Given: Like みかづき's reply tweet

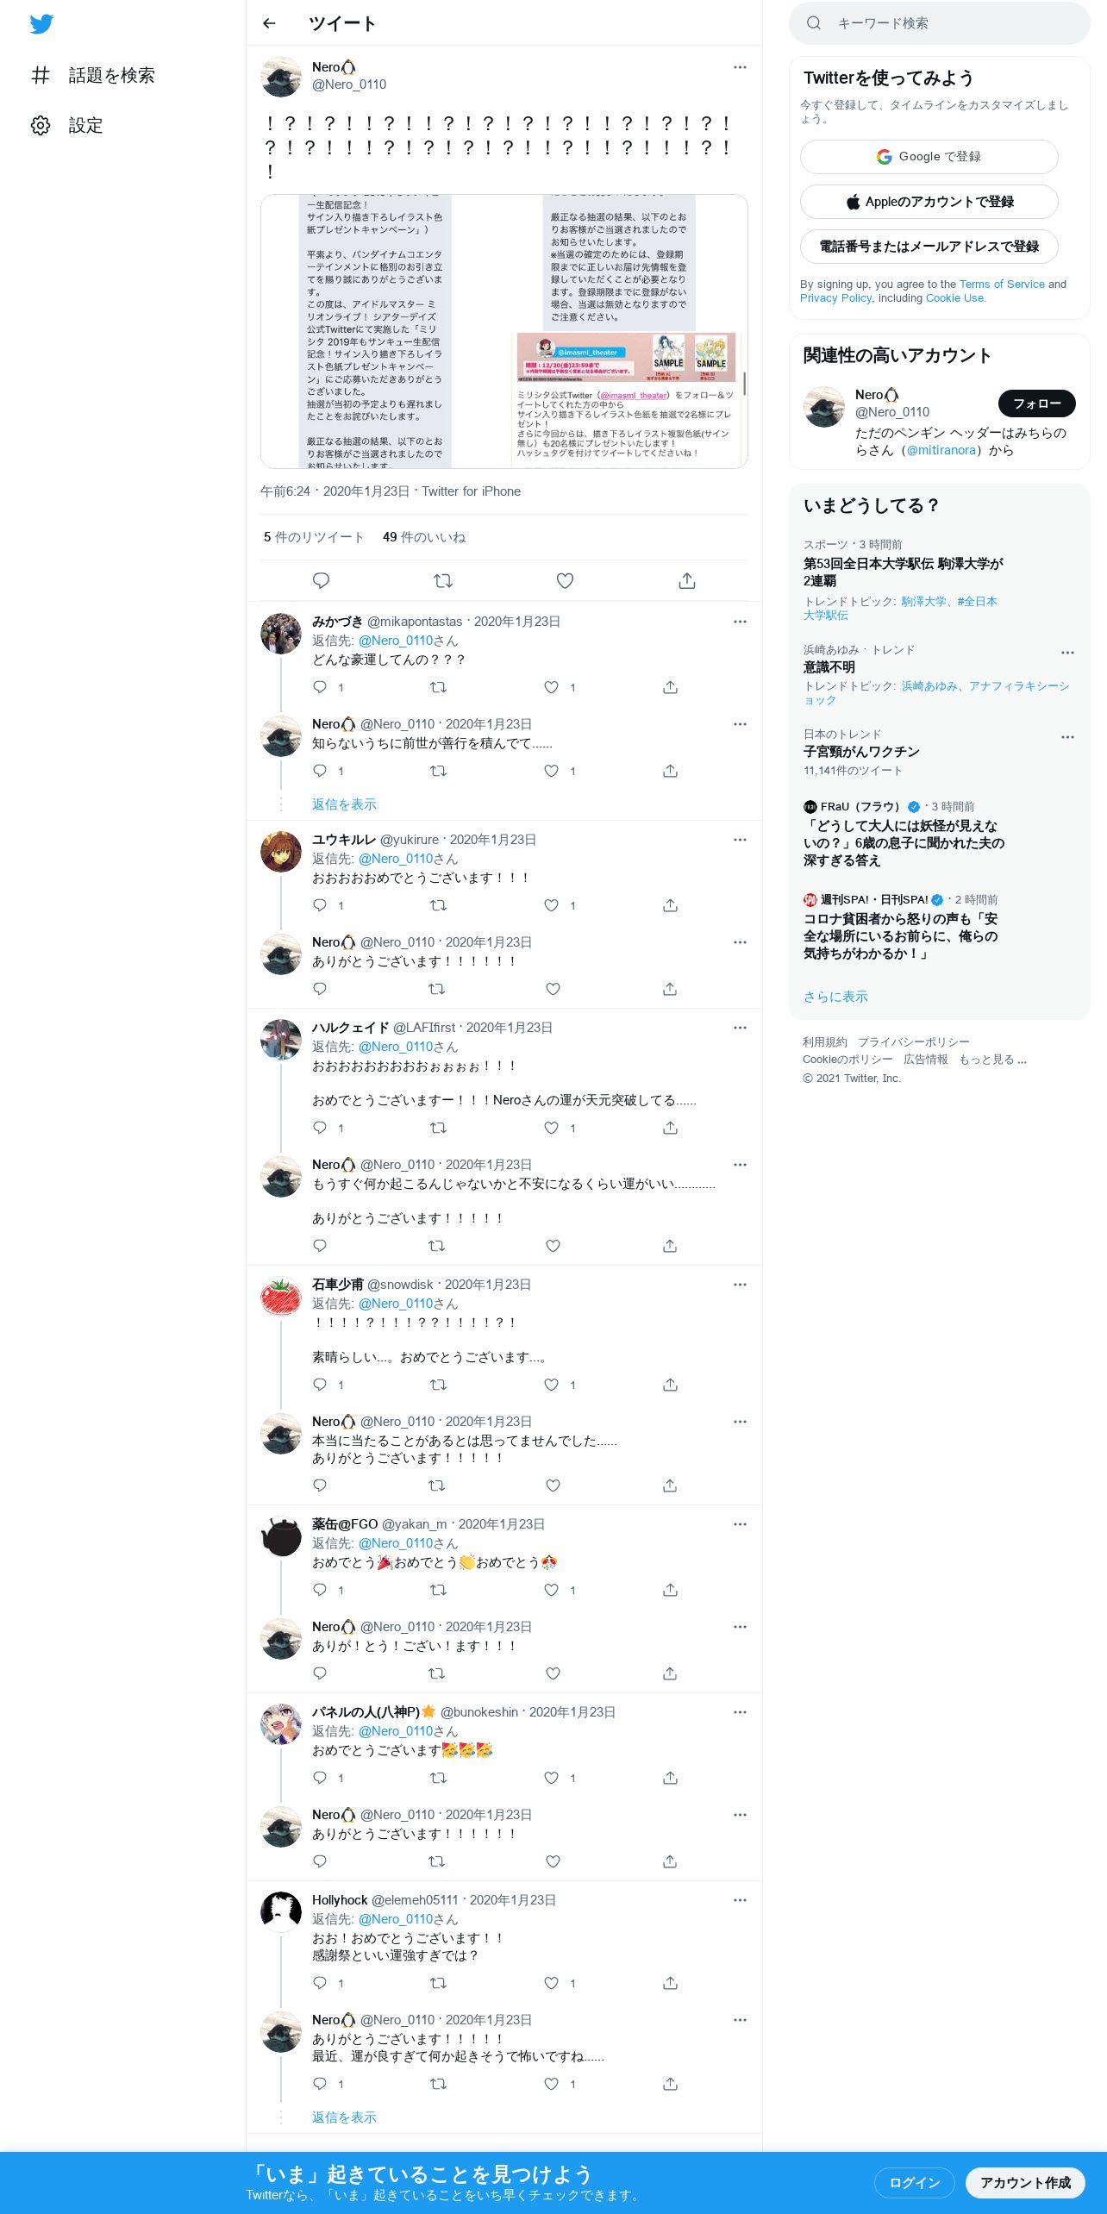Looking at the screenshot, I should pos(552,687).
